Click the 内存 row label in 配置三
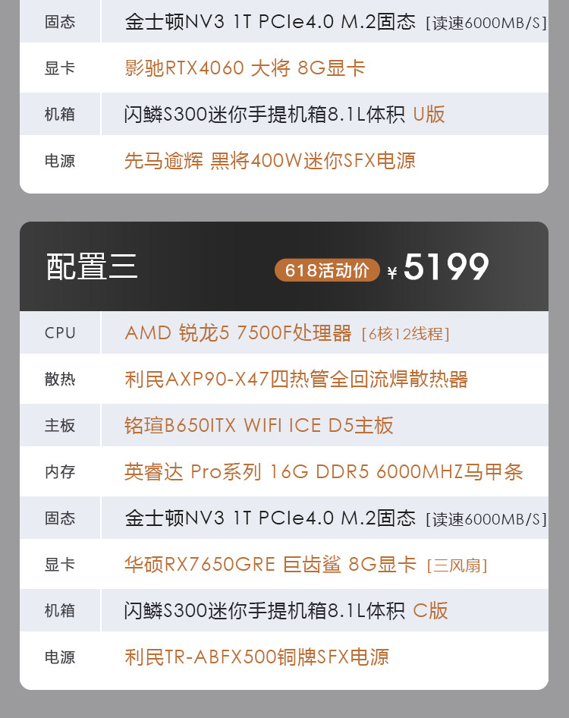 60,471
